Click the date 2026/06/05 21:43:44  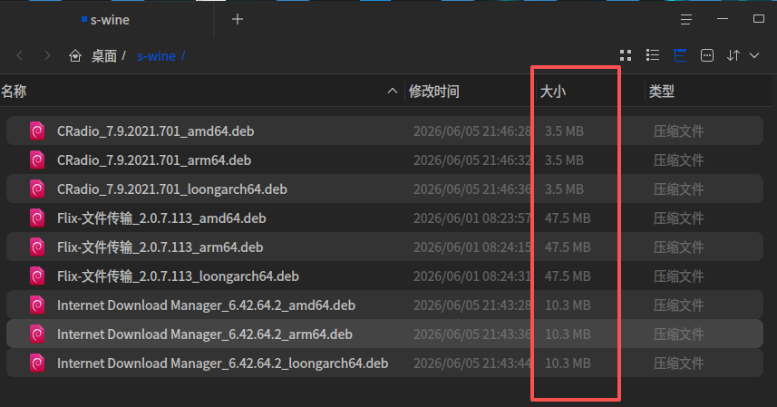472,363
